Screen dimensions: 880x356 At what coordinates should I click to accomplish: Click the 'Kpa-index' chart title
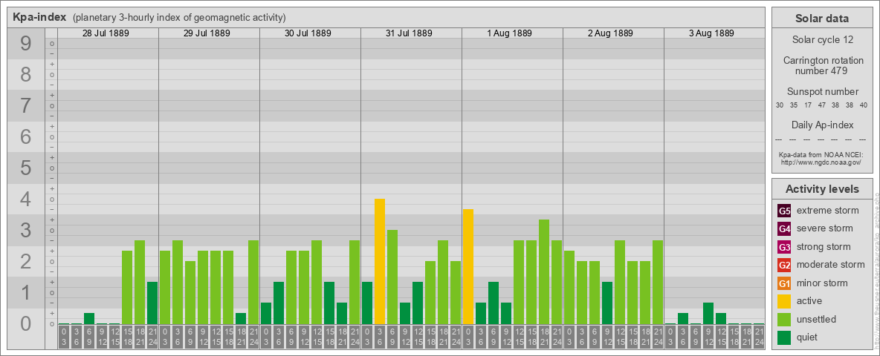(40, 17)
